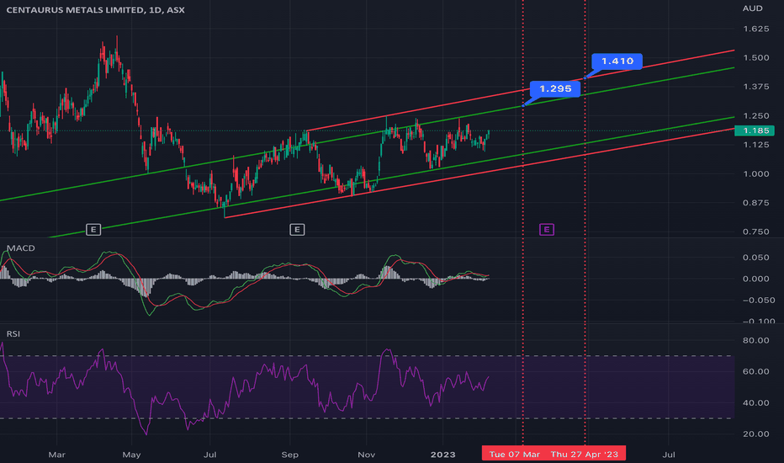Image resolution: width=784 pixels, height=463 pixels.
Task: Click the RSI indicator label
Action: pyautogui.click(x=13, y=334)
